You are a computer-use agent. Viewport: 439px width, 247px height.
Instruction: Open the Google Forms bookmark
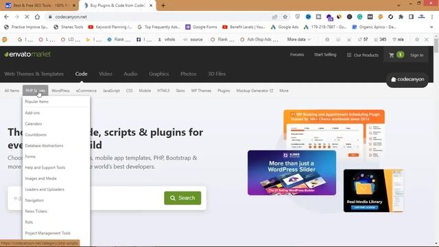201,27
